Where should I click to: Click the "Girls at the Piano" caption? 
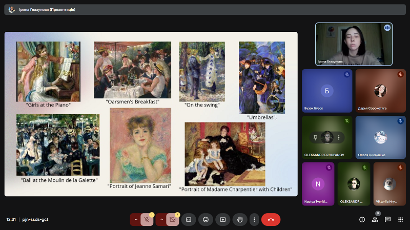click(x=48, y=105)
